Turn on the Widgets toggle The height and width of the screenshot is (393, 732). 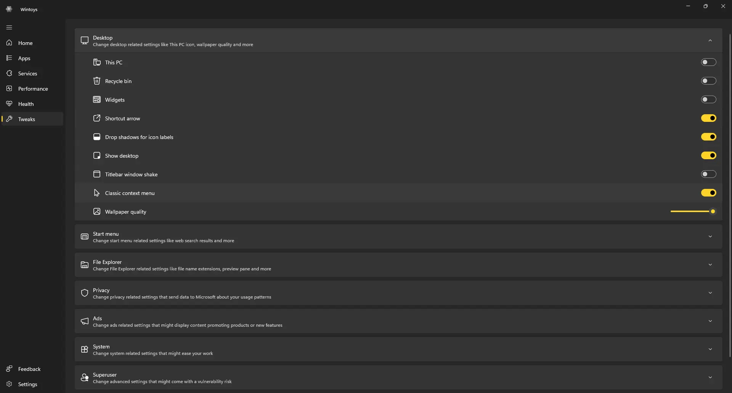[708, 99]
